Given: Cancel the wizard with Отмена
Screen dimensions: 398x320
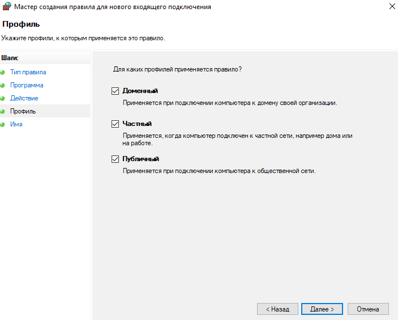Looking at the screenshot, I should [368, 309].
